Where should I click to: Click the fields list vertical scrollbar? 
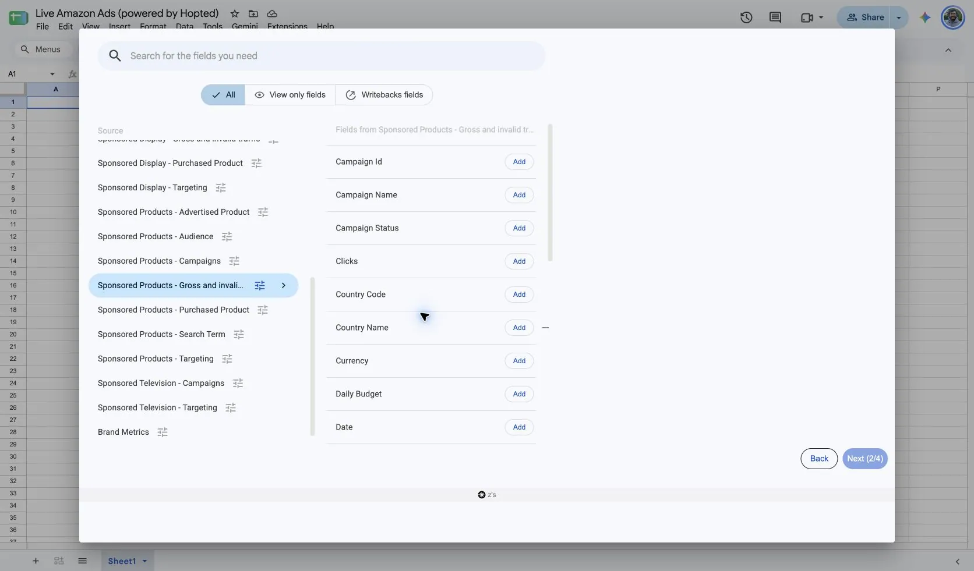coord(550,193)
